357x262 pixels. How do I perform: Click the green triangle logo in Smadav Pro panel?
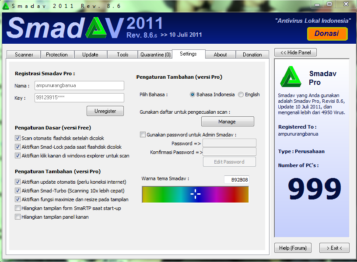tap(291, 77)
